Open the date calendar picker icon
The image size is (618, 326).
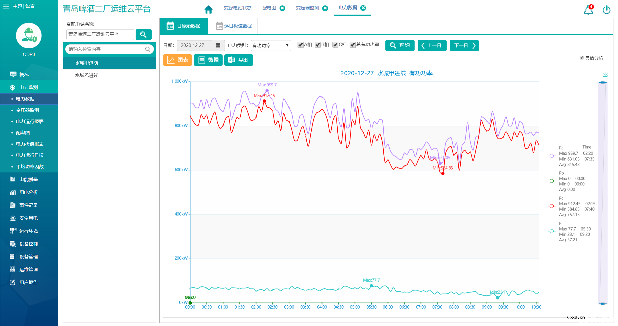point(218,45)
